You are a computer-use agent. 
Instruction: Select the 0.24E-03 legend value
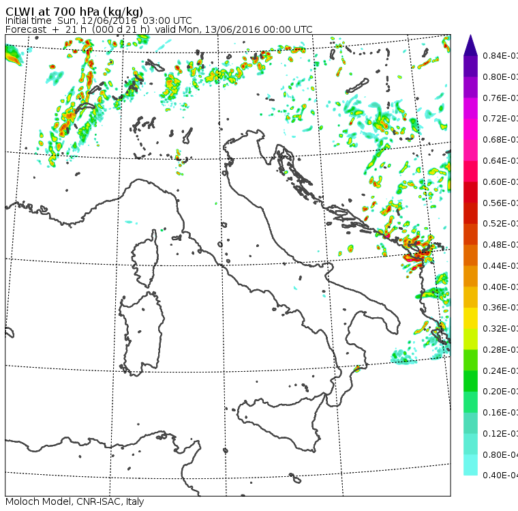coord(500,370)
